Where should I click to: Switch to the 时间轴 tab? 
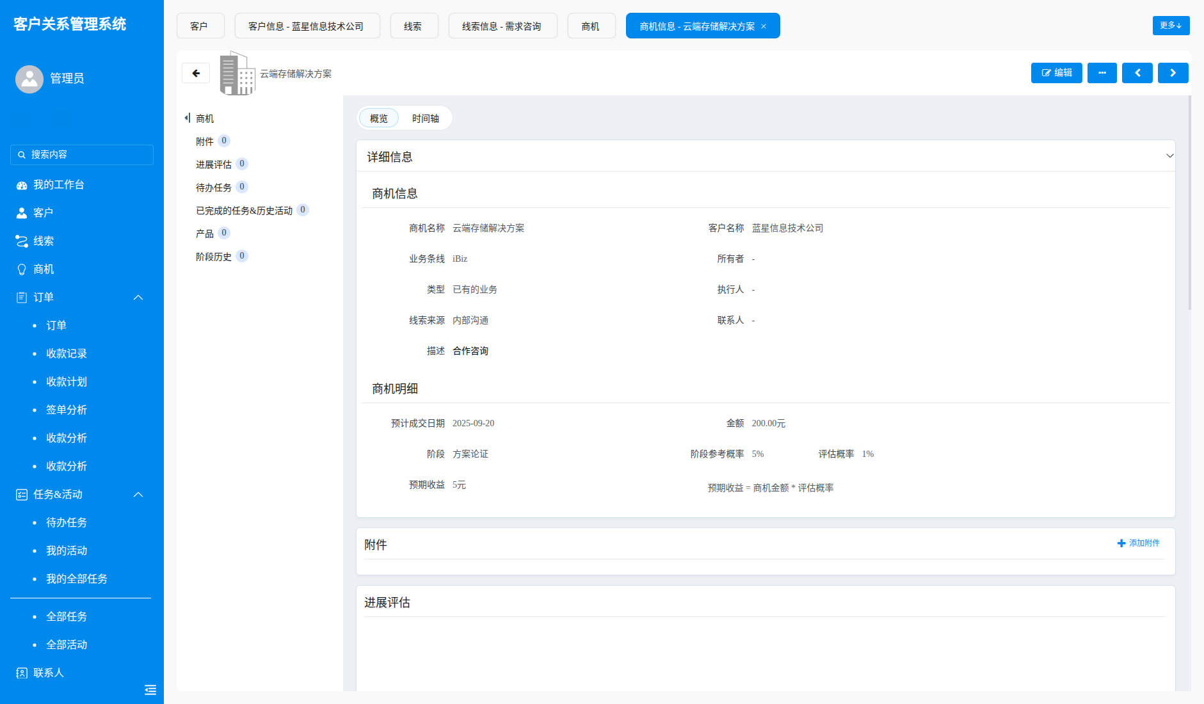426,118
